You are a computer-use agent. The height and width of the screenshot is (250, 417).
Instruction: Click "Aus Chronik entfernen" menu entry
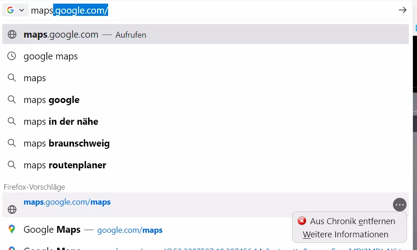pos(352,221)
